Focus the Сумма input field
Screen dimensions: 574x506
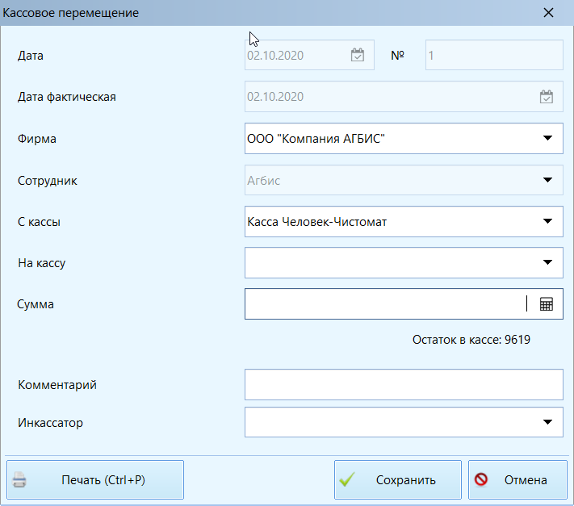383,304
